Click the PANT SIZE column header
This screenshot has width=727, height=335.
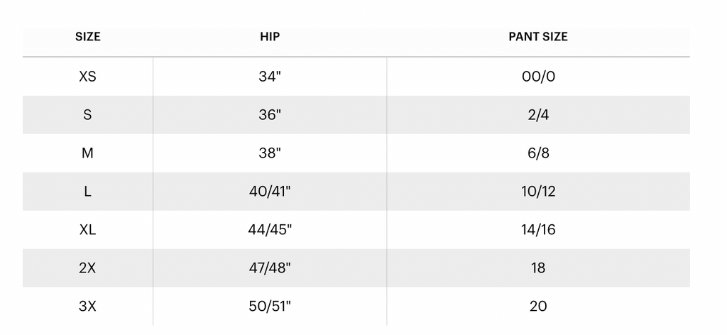tap(538, 37)
